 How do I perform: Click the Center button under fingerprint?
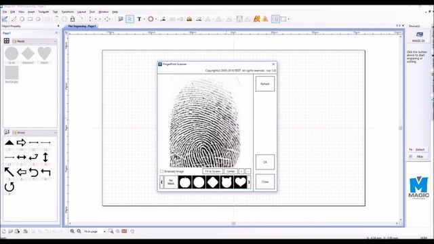click(231, 171)
